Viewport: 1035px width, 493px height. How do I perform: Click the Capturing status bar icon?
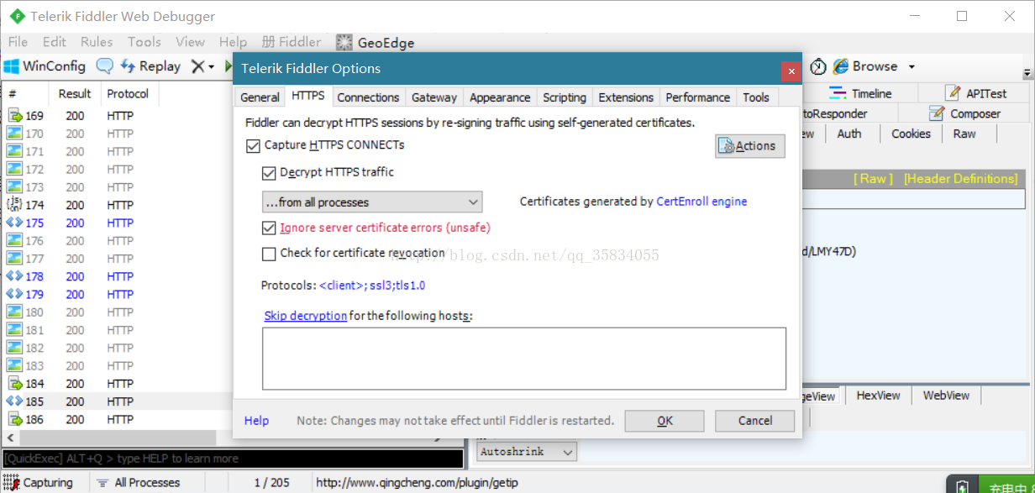point(11,483)
